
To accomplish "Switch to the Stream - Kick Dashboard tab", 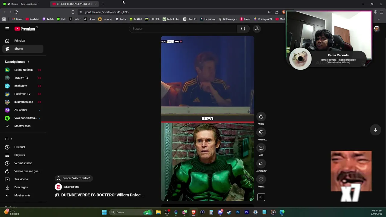I will 24,4.
